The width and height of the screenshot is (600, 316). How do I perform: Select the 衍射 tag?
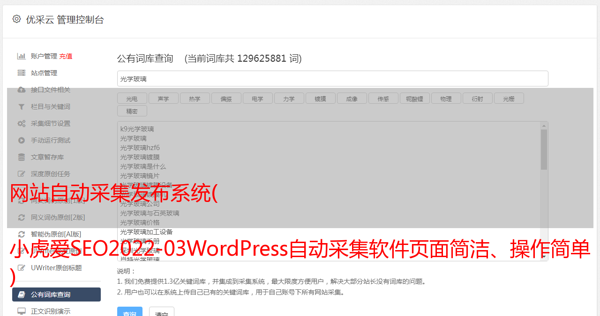[x=477, y=98]
